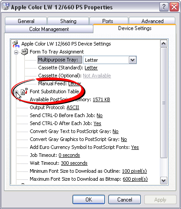The image size is (181, 209).
Task: Click the vertical scrollbar thumb
Action: click(164, 103)
